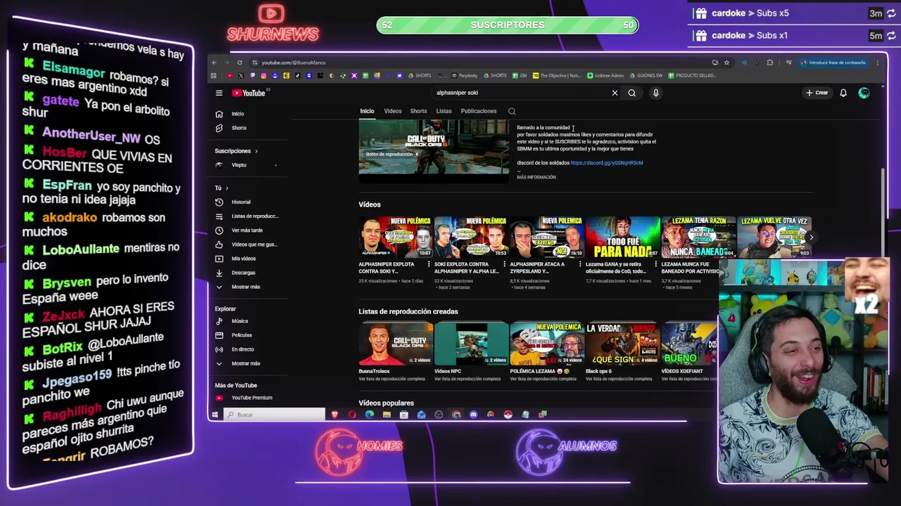901x506 pixels.
Task: Click the Crear button
Action: click(x=817, y=93)
